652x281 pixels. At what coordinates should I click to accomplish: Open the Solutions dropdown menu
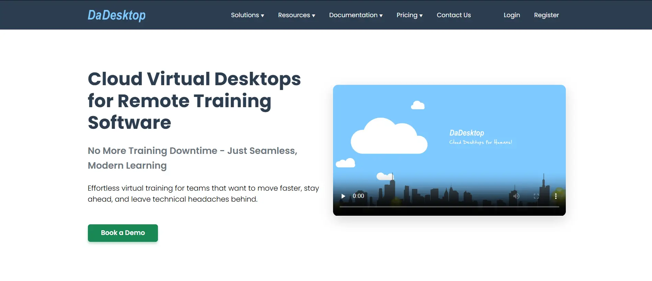[248, 15]
